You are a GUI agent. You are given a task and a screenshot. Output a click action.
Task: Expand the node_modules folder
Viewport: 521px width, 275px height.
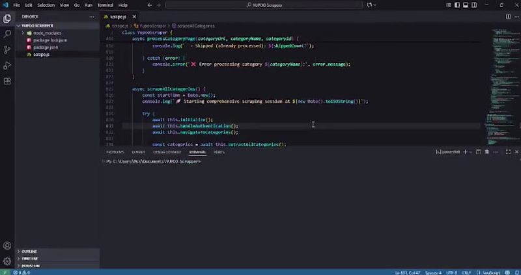(x=44, y=33)
